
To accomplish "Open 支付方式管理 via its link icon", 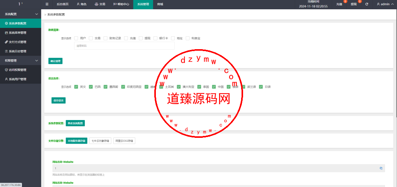I will point(6,42).
